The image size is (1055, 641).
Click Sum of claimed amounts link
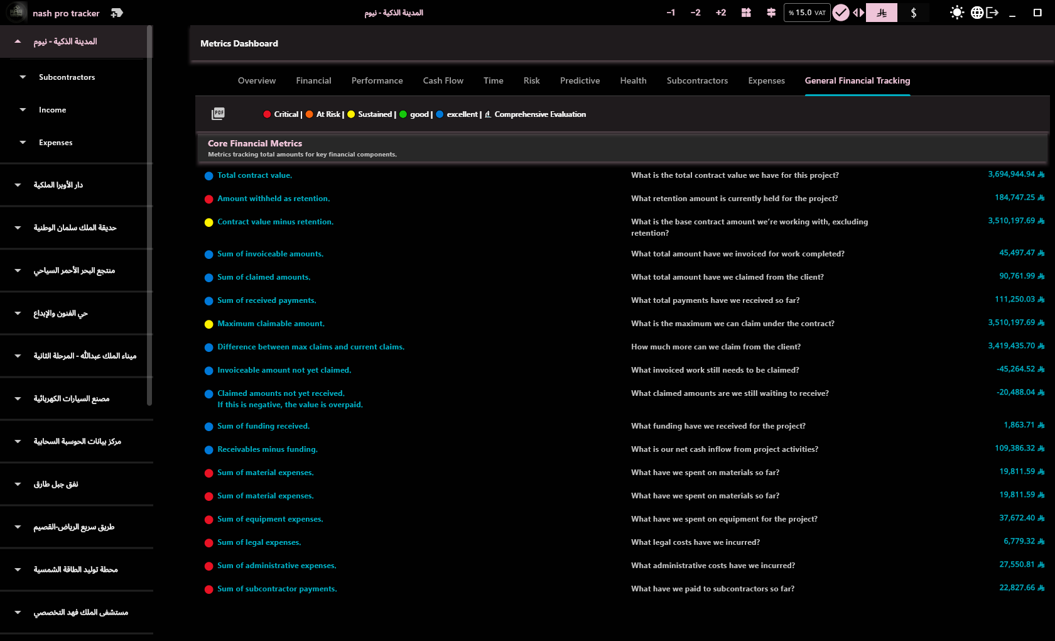coord(264,277)
